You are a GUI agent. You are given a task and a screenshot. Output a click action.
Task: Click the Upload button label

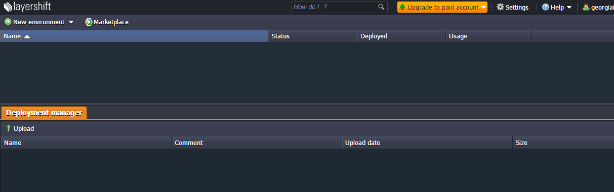click(24, 128)
